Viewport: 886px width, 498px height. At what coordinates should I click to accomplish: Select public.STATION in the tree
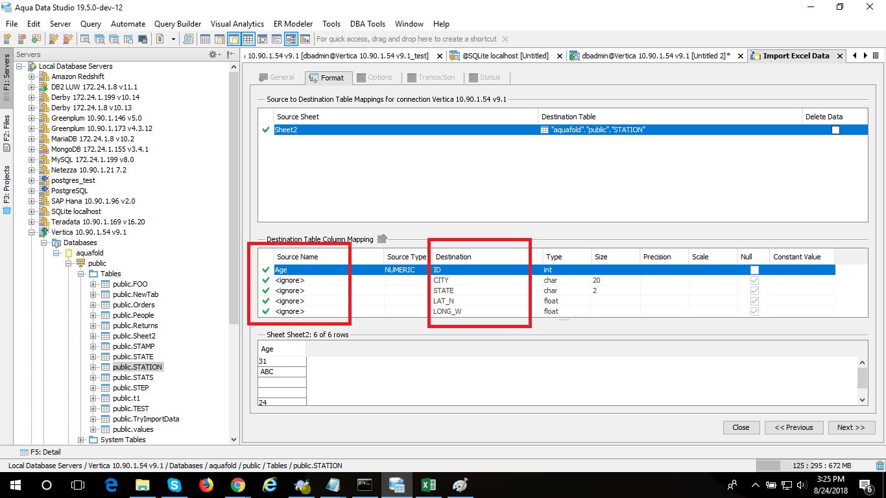[137, 367]
